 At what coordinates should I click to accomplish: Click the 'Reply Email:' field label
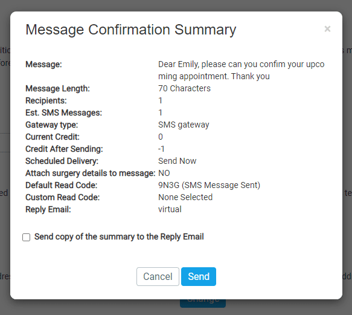point(48,210)
